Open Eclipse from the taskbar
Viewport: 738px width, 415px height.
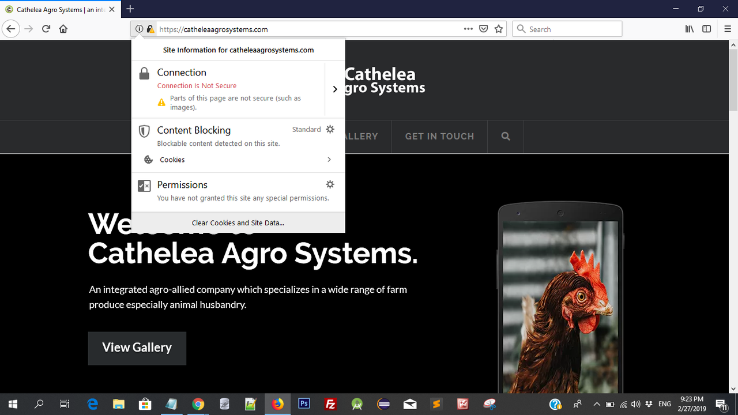pyautogui.click(x=383, y=404)
